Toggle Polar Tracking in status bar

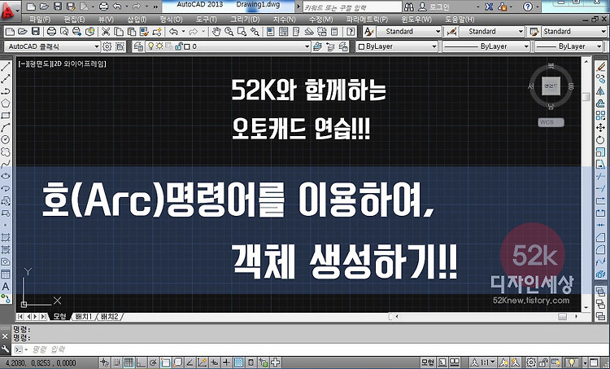(x=153, y=362)
